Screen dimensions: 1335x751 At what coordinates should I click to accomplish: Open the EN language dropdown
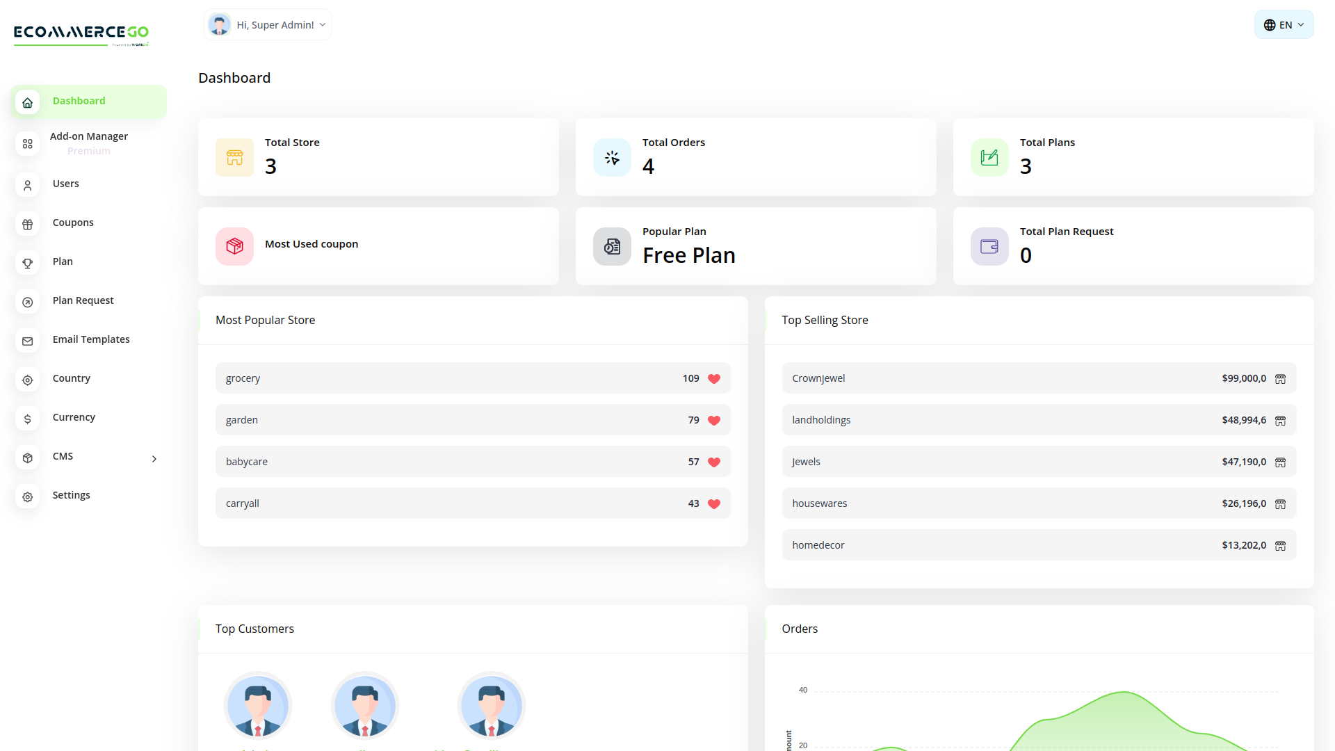coord(1283,24)
